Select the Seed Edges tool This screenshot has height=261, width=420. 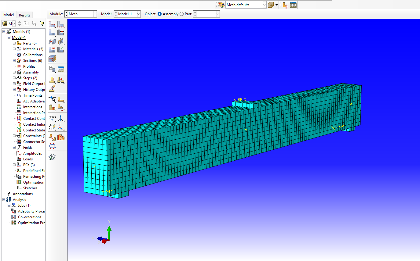coord(61,24)
